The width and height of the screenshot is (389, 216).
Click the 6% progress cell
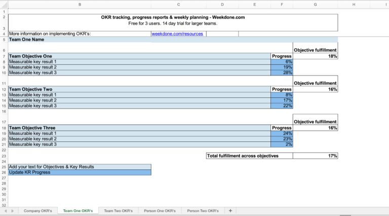pos(282,61)
